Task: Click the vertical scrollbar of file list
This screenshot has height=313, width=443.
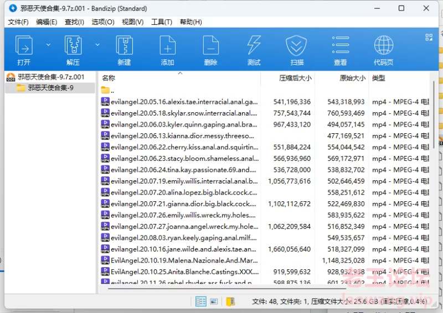Action: [x=434, y=115]
